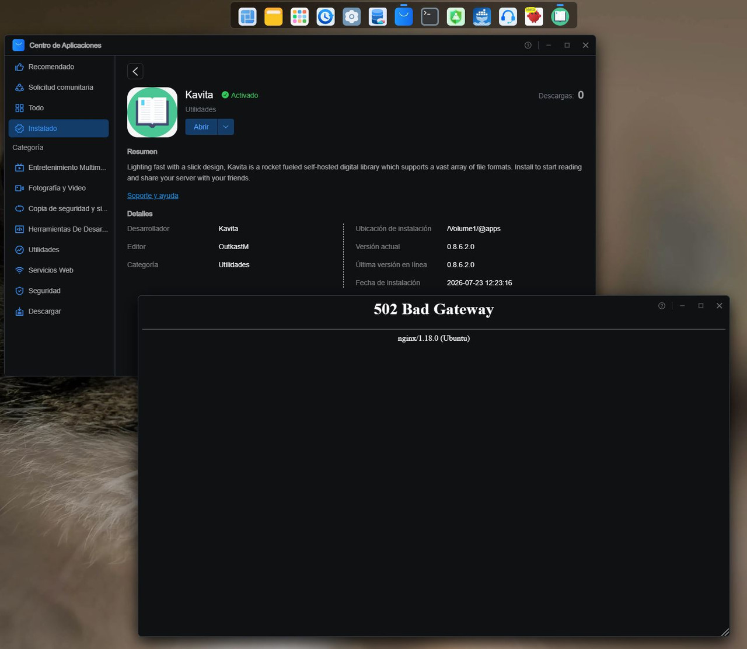Open the settings gear icon in dock
The height and width of the screenshot is (649, 747).
click(x=351, y=16)
